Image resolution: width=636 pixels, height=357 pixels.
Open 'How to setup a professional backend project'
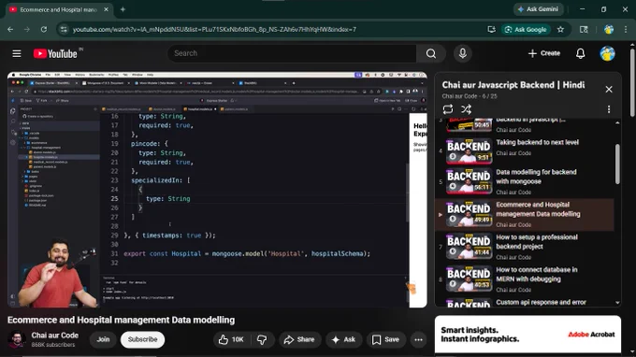point(525,247)
